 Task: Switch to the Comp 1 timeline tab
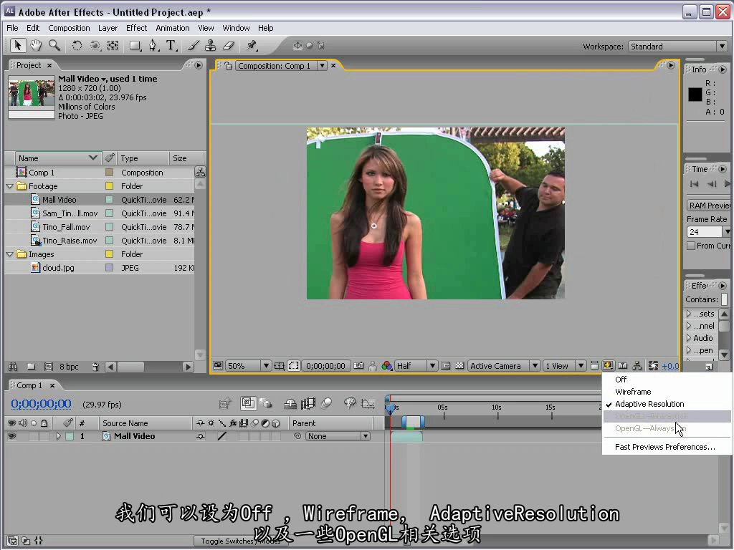pyautogui.click(x=30, y=385)
